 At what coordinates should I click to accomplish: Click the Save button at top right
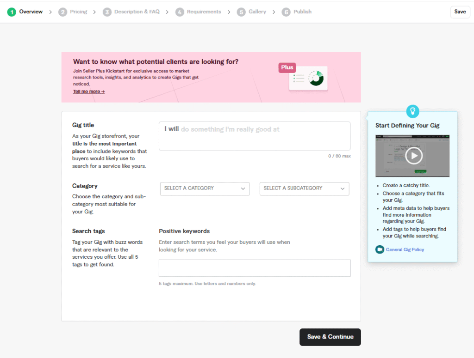pyautogui.click(x=460, y=12)
